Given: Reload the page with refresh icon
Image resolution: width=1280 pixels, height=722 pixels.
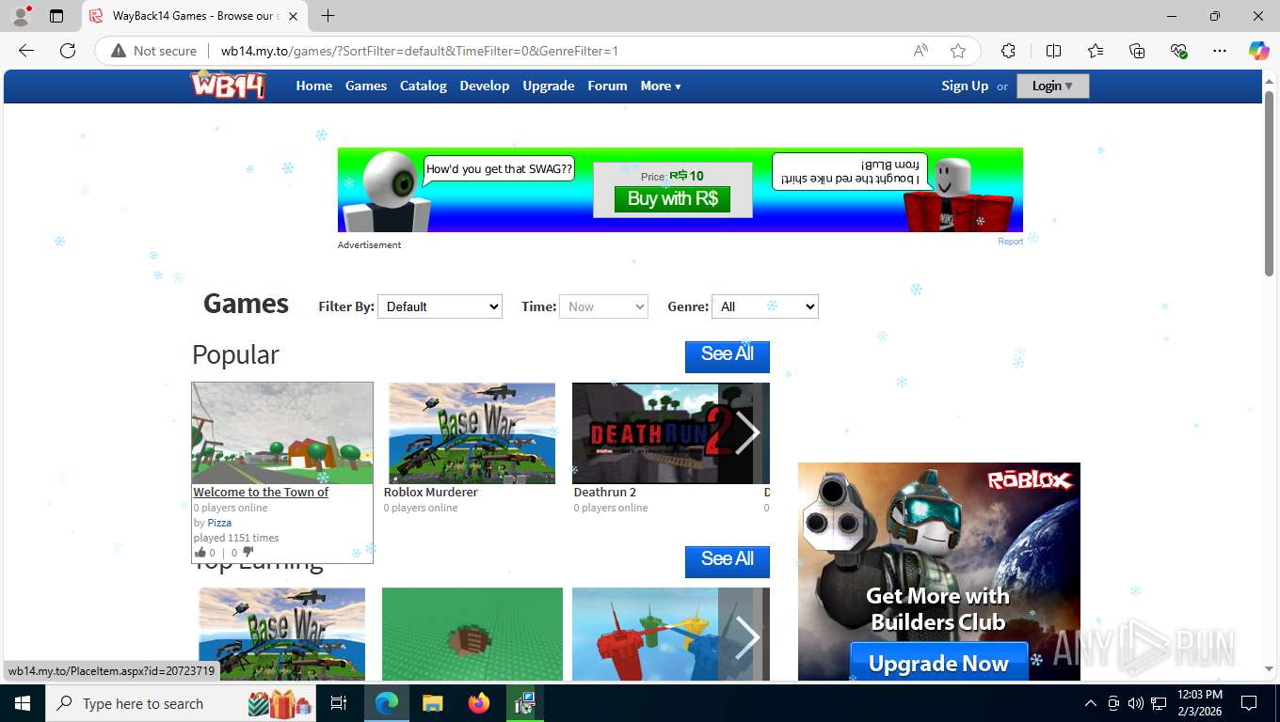Looking at the screenshot, I should click(x=68, y=51).
